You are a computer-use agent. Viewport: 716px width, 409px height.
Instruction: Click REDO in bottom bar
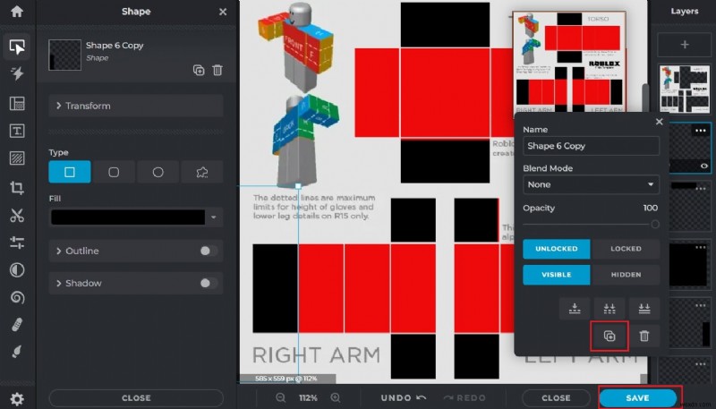point(465,398)
